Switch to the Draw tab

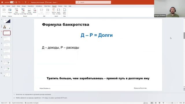(x=18, y=6)
